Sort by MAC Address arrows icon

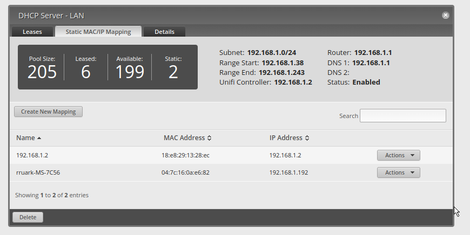click(x=209, y=138)
